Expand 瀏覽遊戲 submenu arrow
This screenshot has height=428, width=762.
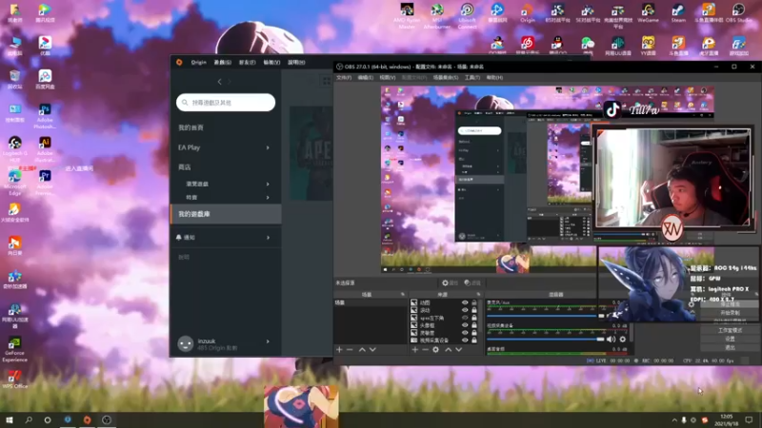pyautogui.click(x=268, y=184)
